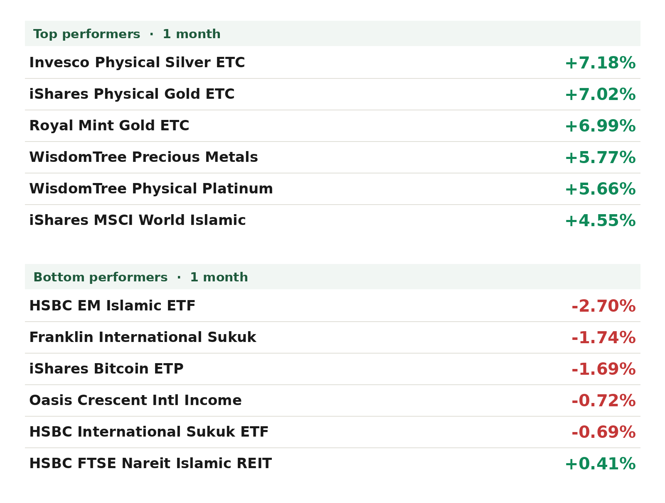Click WisdomTree Precious Metals entry
The width and height of the screenshot is (665, 503).
tap(332, 157)
